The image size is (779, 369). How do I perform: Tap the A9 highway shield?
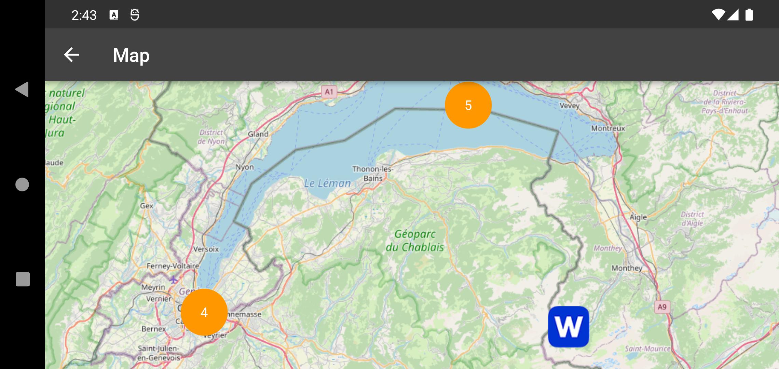pyautogui.click(x=662, y=307)
